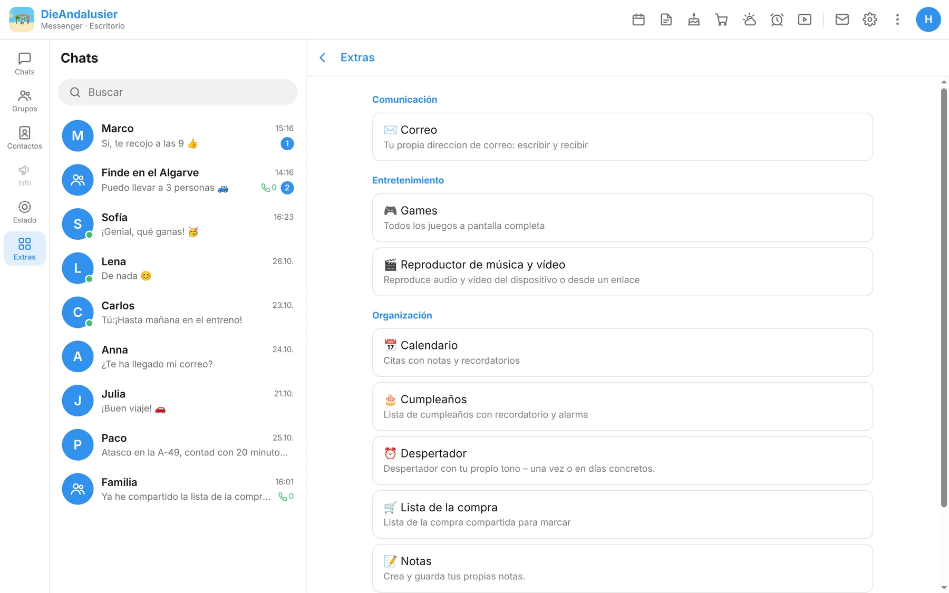Open the notes document icon in toolbar
The height and width of the screenshot is (593, 949).
click(x=666, y=20)
